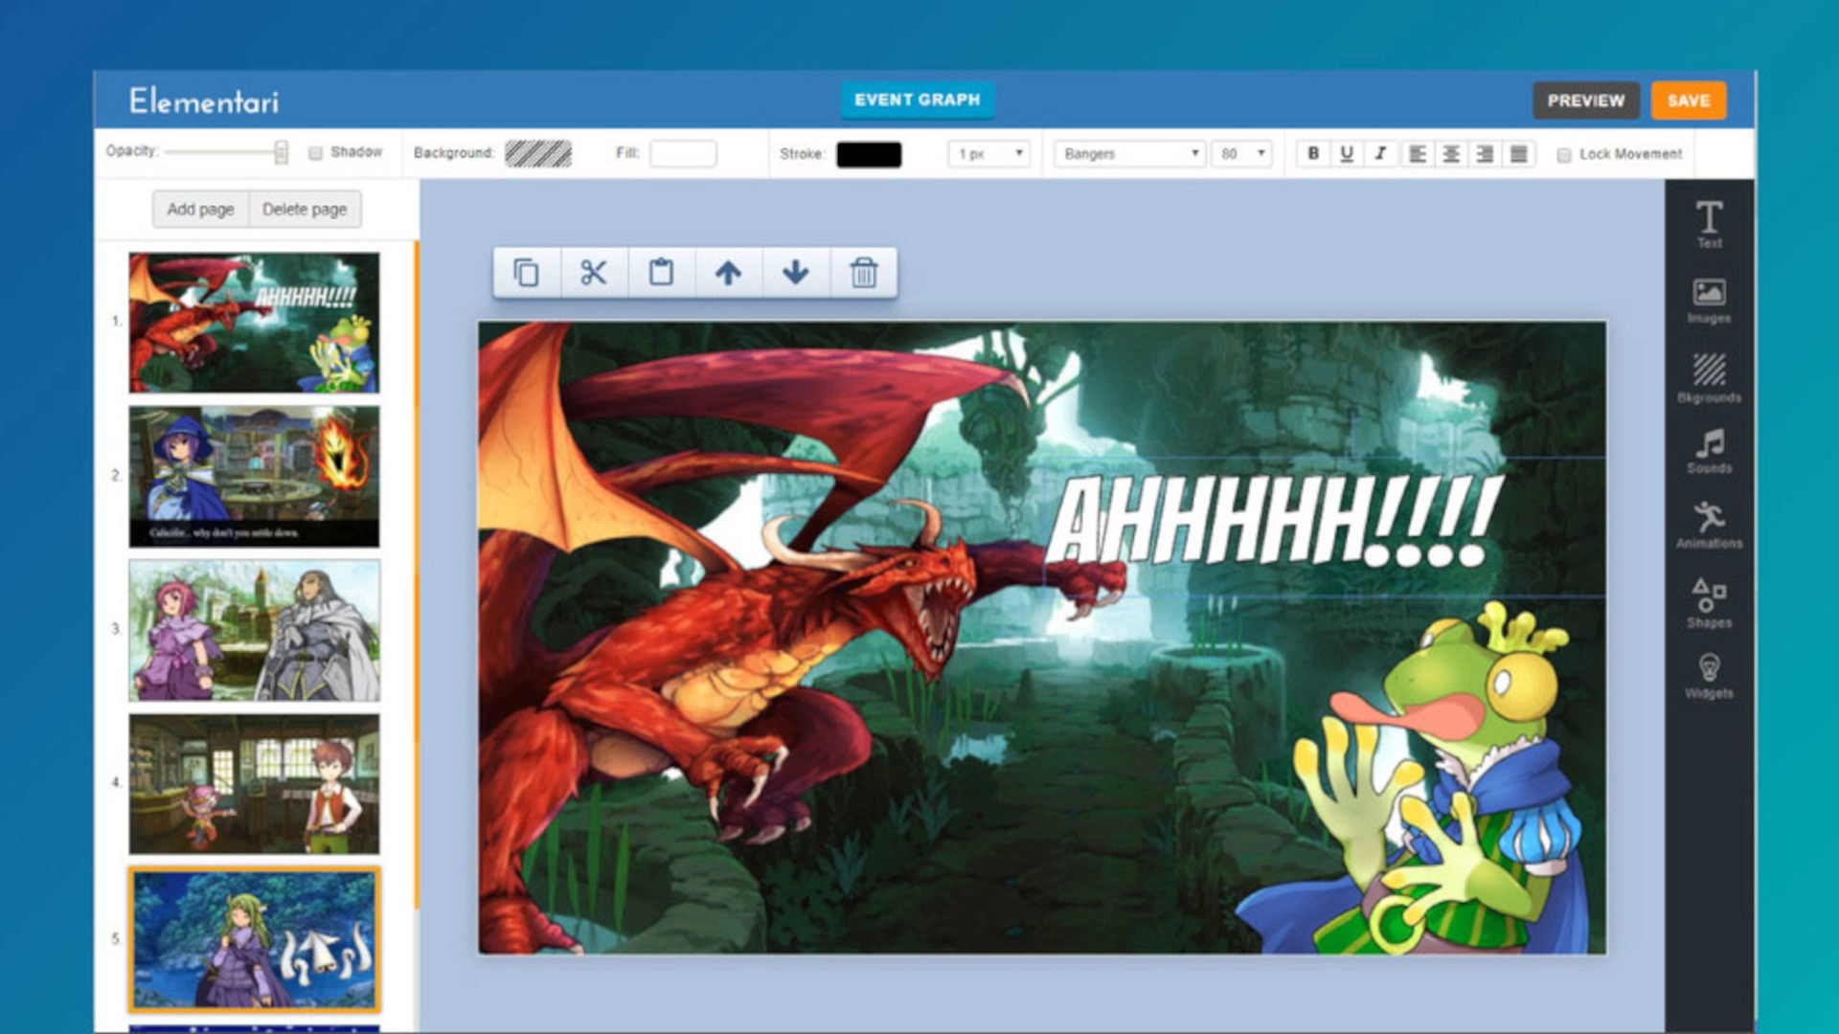Delete element with trash icon

point(863,273)
